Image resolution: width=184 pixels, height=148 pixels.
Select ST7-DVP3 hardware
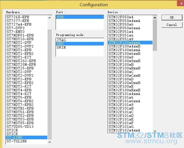pos(26,28)
